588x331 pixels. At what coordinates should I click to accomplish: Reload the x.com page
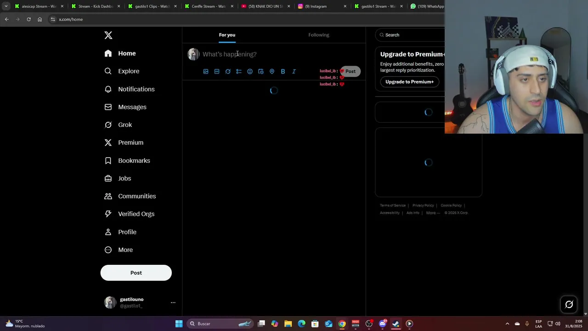(x=28, y=19)
